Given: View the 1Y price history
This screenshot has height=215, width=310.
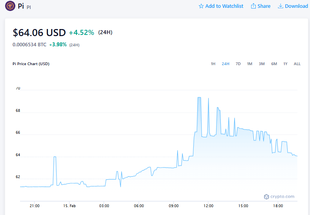Looking at the screenshot, I should pos(285,64).
